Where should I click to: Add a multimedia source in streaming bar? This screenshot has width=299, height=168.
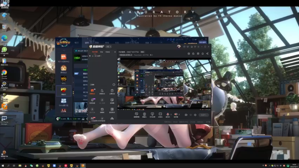pos(160,115)
